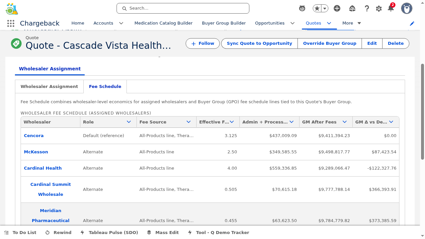Open GM Δ vs Default column chevron
Screen dimensions: 425x239
pos(391,122)
